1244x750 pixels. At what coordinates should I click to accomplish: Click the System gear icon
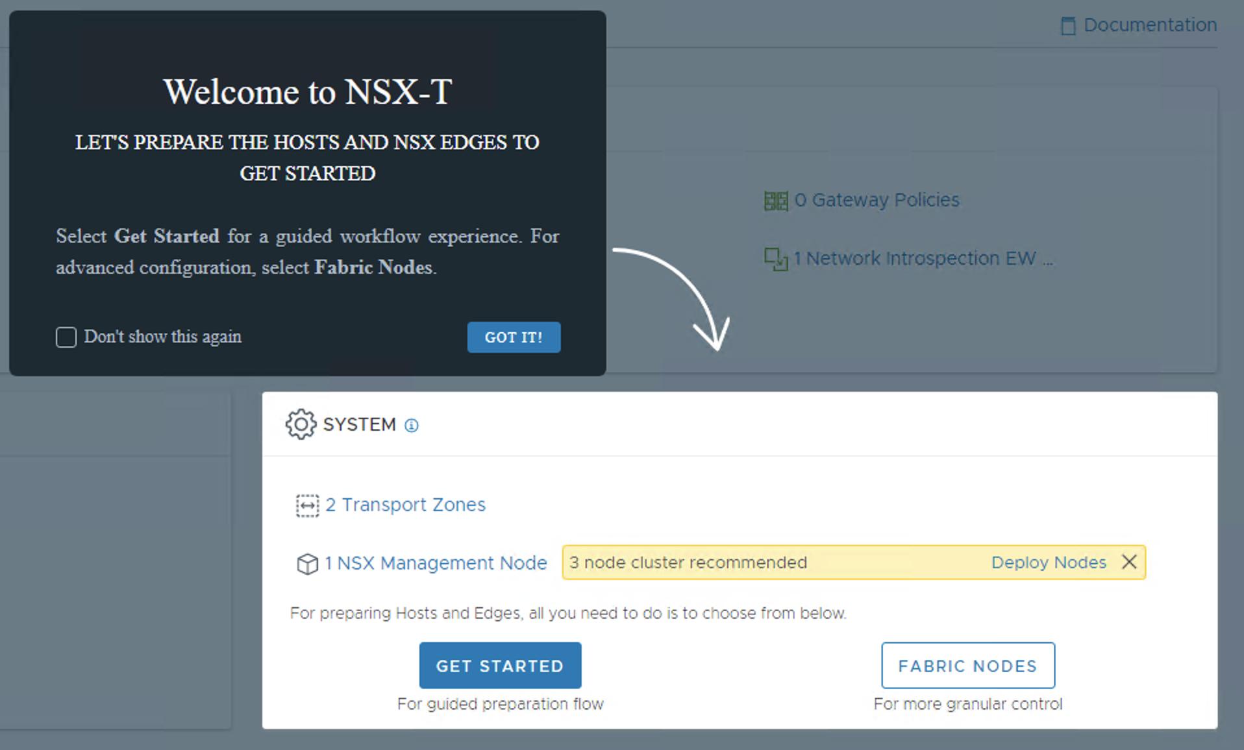[301, 424]
